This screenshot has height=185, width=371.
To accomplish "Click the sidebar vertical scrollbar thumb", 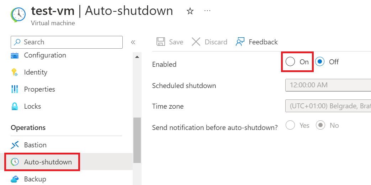I will click(137, 140).
